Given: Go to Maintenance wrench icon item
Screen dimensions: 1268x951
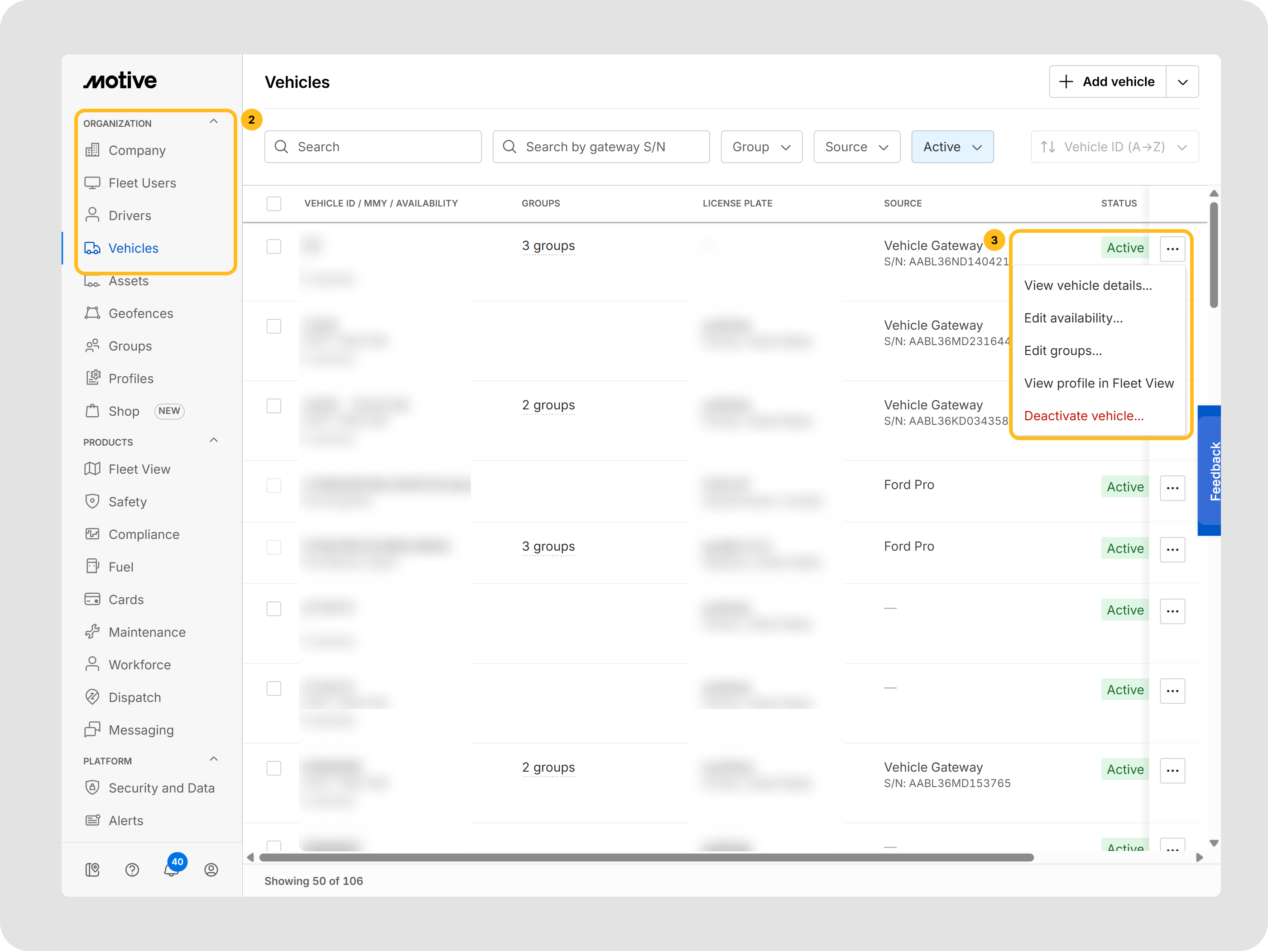Looking at the screenshot, I should (x=147, y=632).
